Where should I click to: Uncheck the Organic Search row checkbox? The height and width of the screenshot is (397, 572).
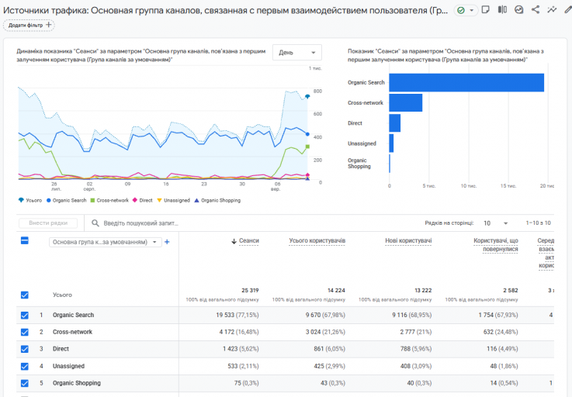coord(24,315)
